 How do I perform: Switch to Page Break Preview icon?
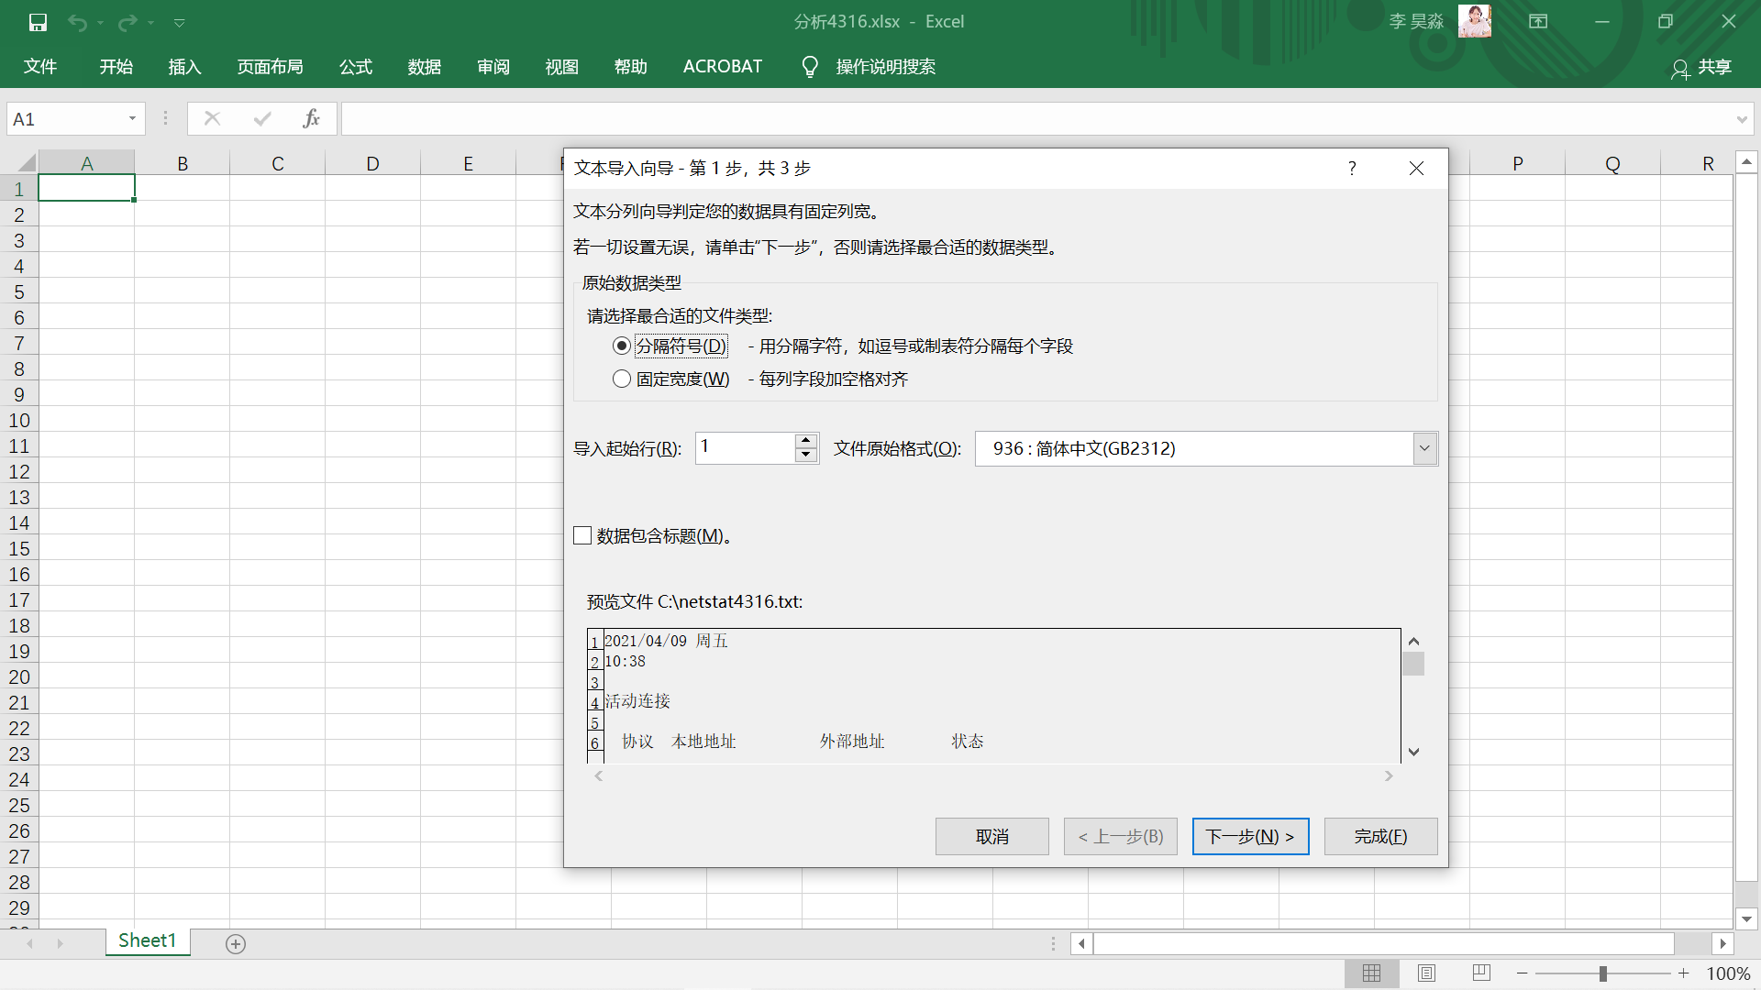(1481, 973)
